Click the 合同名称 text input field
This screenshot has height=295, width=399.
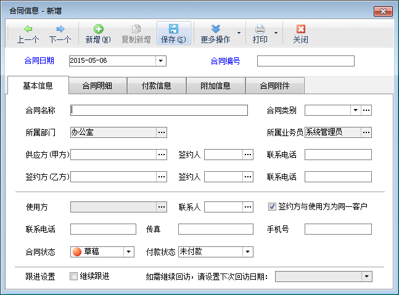pos(159,110)
